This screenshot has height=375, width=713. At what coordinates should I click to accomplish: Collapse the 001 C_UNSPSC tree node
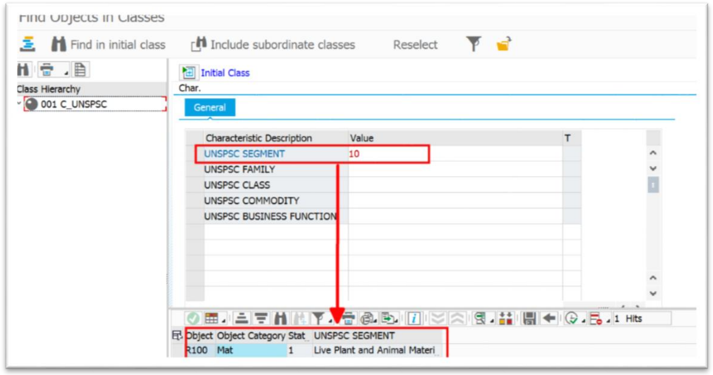(19, 103)
